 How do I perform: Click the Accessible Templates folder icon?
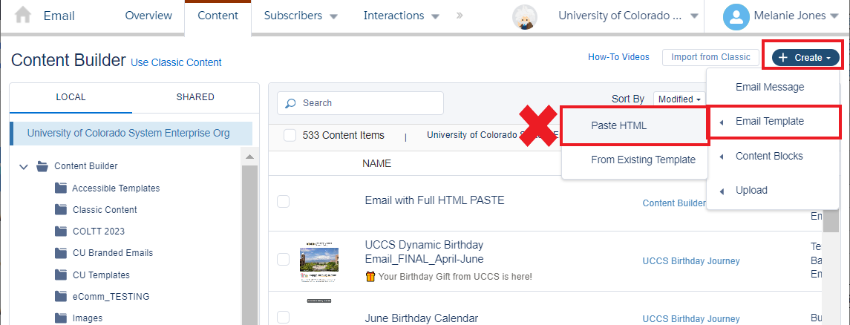tap(61, 188)
